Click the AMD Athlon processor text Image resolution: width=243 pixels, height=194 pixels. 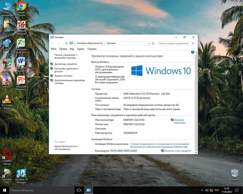pyautogui.click(x=147, y=94)
